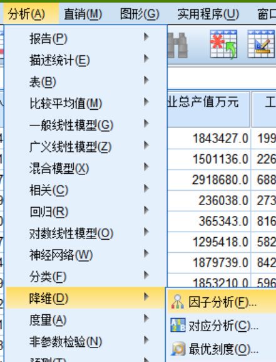Open the 图形(G) menu
The image size is (276, 362).
140,14
